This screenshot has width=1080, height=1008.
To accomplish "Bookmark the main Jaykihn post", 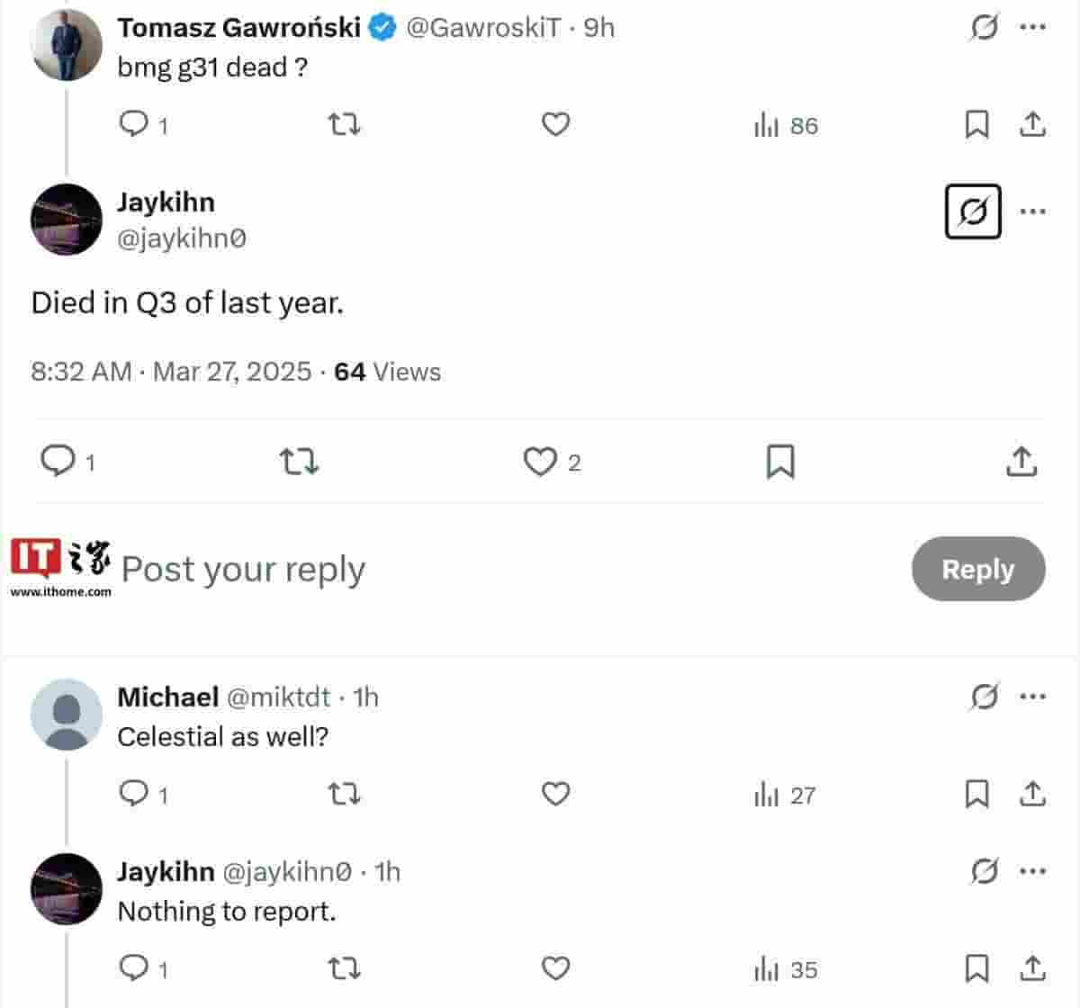I will coord(779,462).
